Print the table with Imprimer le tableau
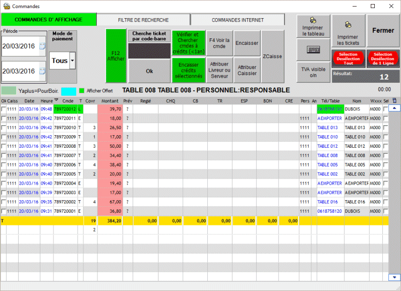Screen dimensions: 401x291 (313, 26)
